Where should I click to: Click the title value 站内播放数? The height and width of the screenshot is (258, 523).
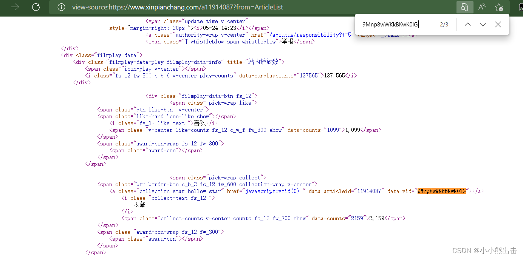pyautogui.click(x=263, y=62)
